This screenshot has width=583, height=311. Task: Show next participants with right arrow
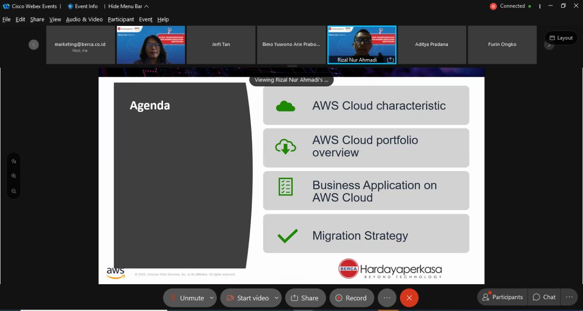[549, 45]
